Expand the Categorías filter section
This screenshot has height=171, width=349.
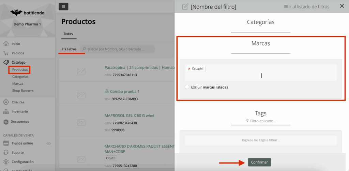click(260, 22)
